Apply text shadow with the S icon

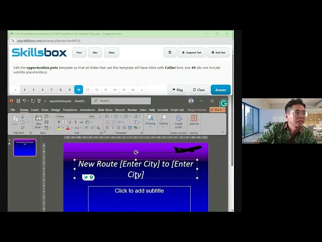(x=75, y=122)
